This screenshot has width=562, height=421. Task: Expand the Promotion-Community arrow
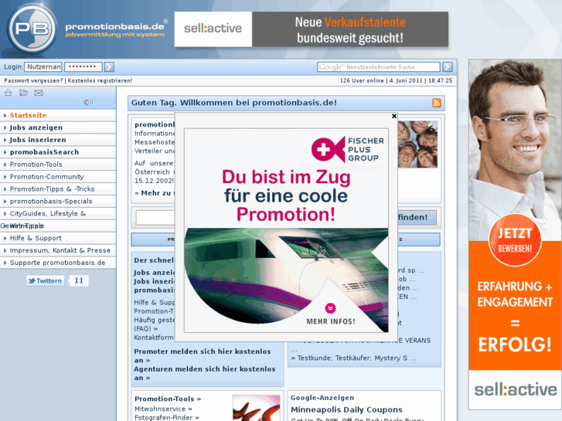pos(5,177)
